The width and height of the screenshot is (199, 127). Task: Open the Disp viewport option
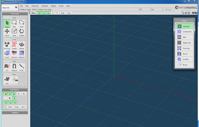click(x=63, y=13)
